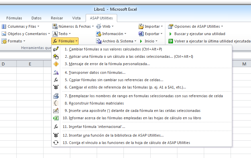
Task: Open the Revisar ribbon tab
Action: (57, 18)
